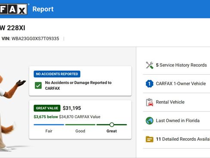Click the $31,195 price
Screen dimensions: 210x158
[x=72, y=108]
